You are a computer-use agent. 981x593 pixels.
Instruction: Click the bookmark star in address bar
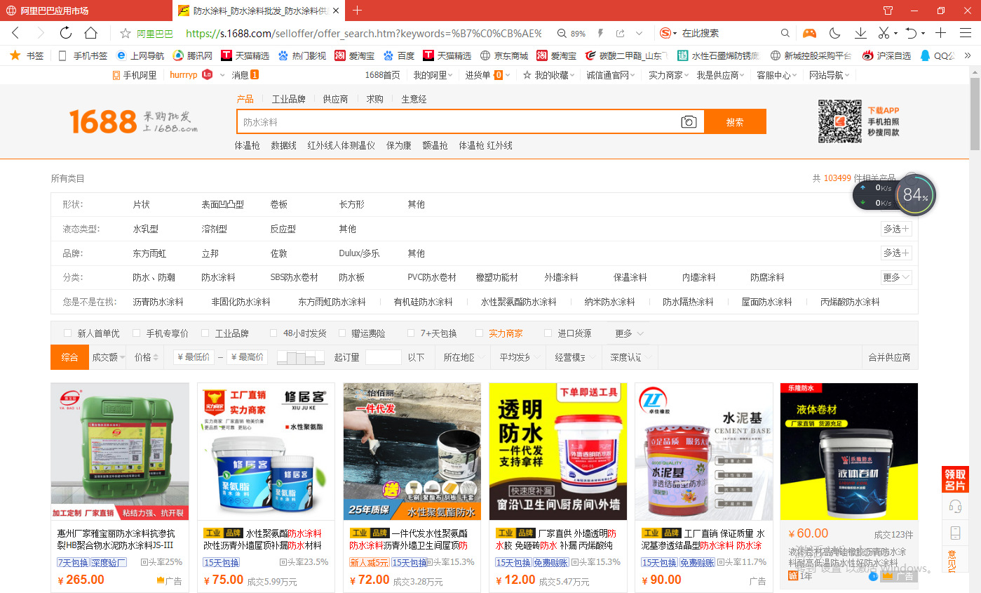pos(126,33)
